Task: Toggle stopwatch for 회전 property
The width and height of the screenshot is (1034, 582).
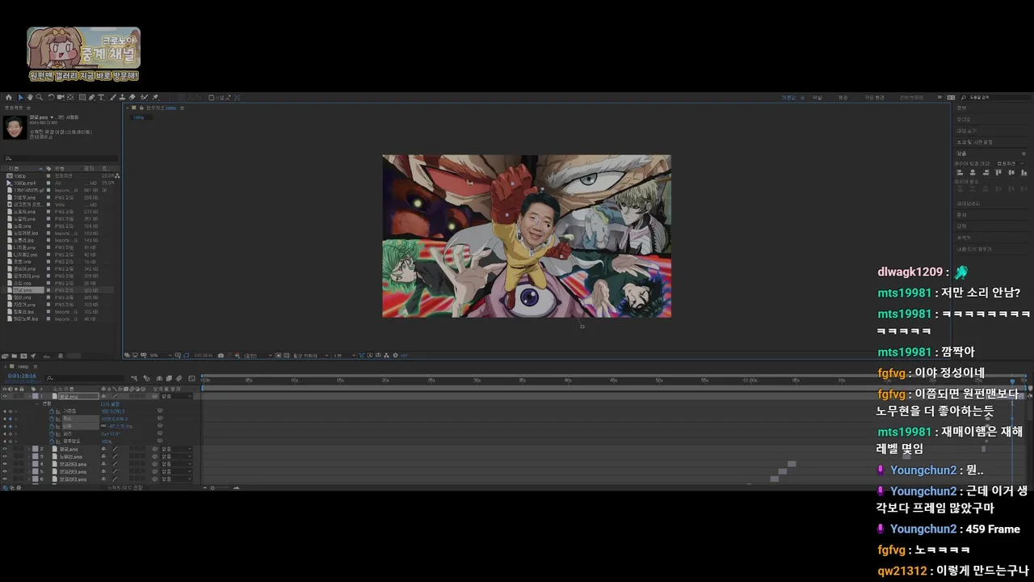Action: (52, 434)
